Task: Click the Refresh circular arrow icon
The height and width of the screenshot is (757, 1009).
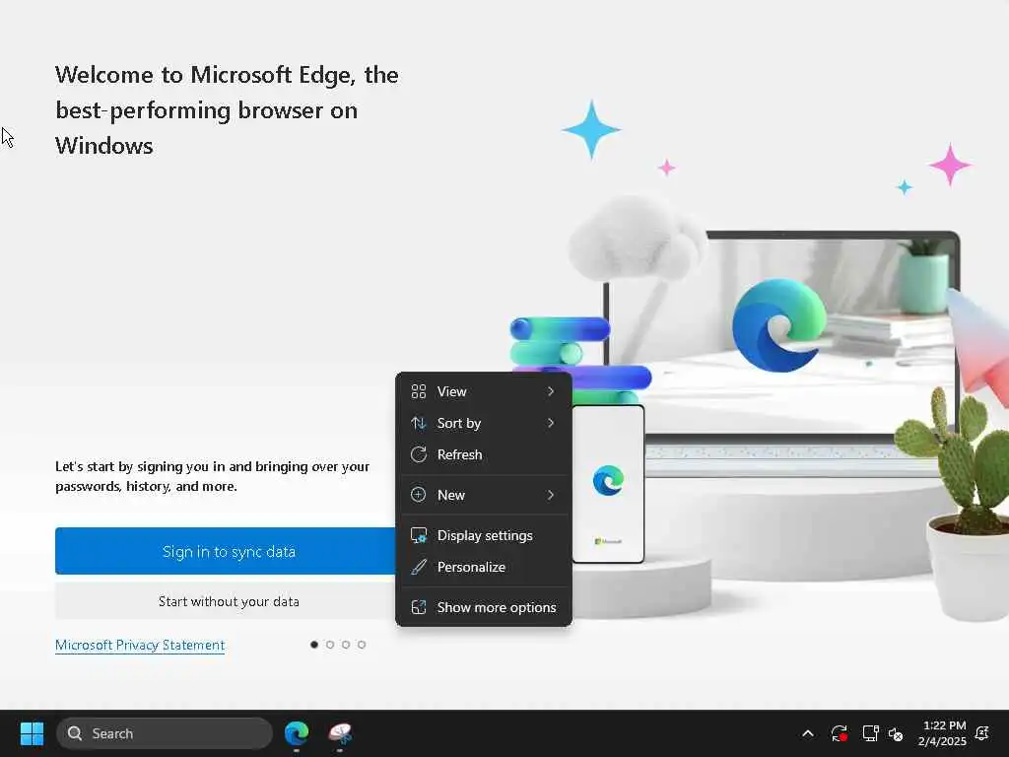Action: click(x=418, y=454)
